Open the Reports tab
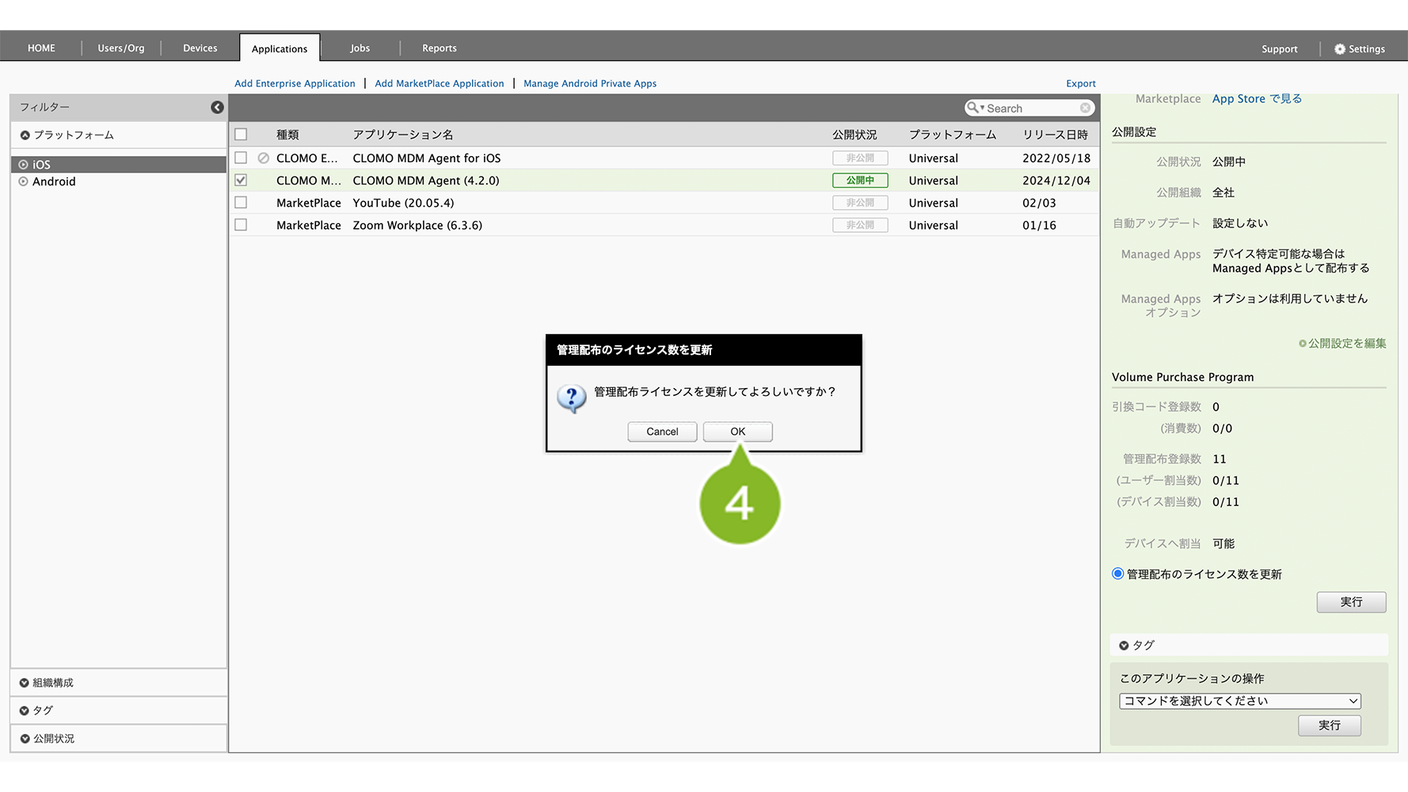The width and height of the screenshot is (1408, 792). [439, 48]
